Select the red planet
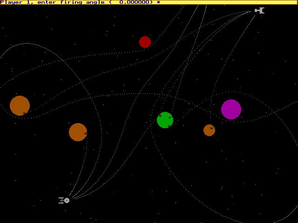The image size is (298, 223). click(x=145, y=42)
